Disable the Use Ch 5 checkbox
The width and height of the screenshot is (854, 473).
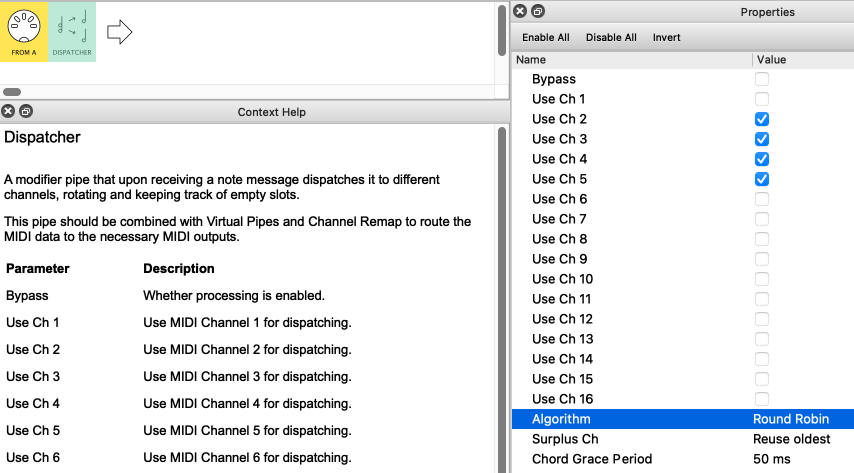(x=761, y=179)
